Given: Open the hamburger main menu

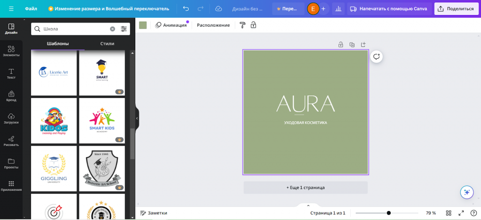Looking at the screenshot, I should pos(11,9).
